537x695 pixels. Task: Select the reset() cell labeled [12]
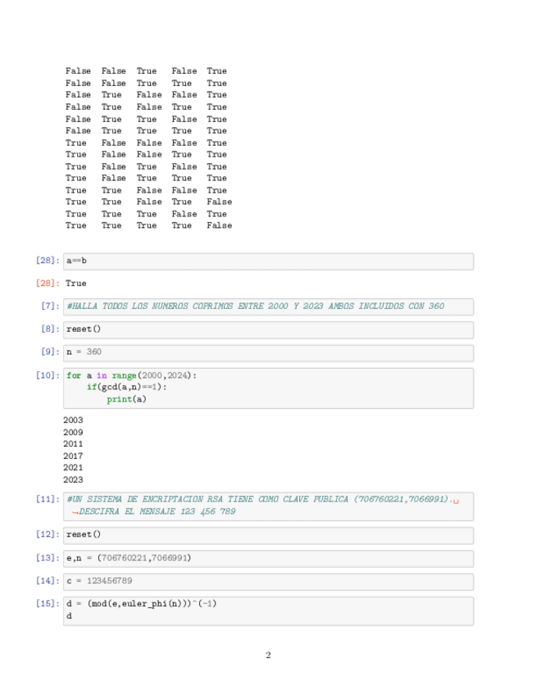click(x=268, y=535)
